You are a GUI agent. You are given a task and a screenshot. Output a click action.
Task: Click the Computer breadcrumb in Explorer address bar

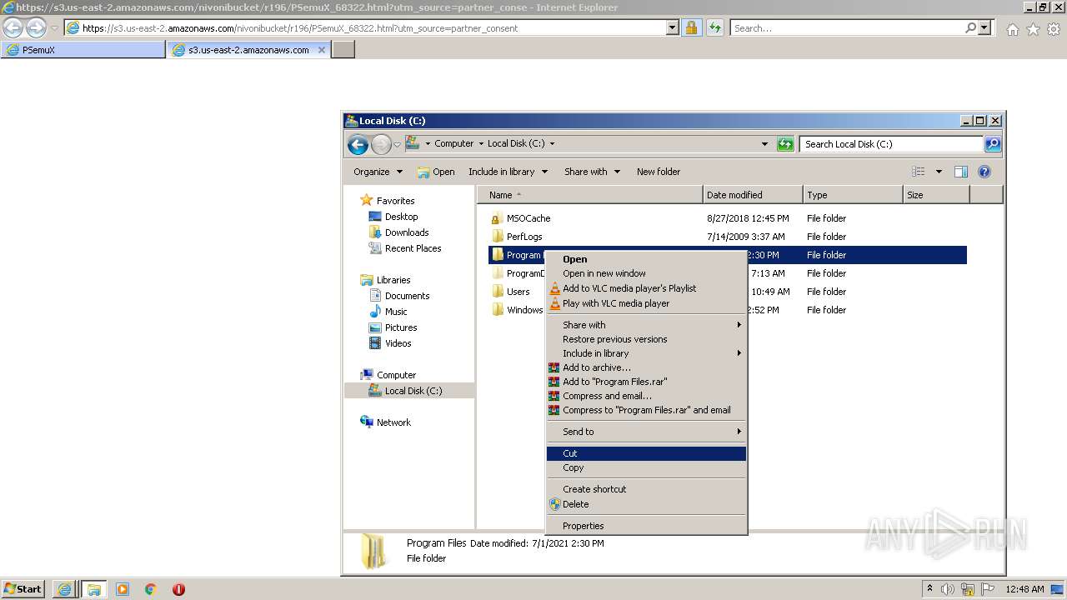pos(453,143)
